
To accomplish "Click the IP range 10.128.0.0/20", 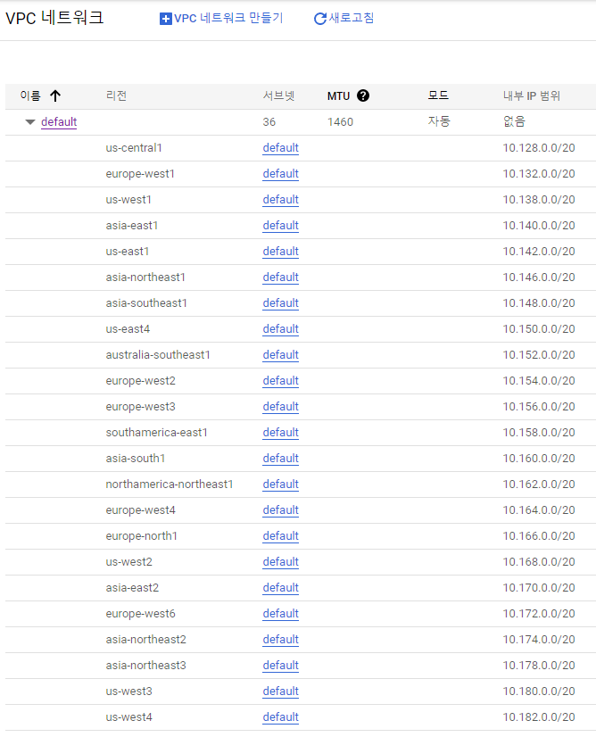I will pyautogui.click(x=539, y=147).
